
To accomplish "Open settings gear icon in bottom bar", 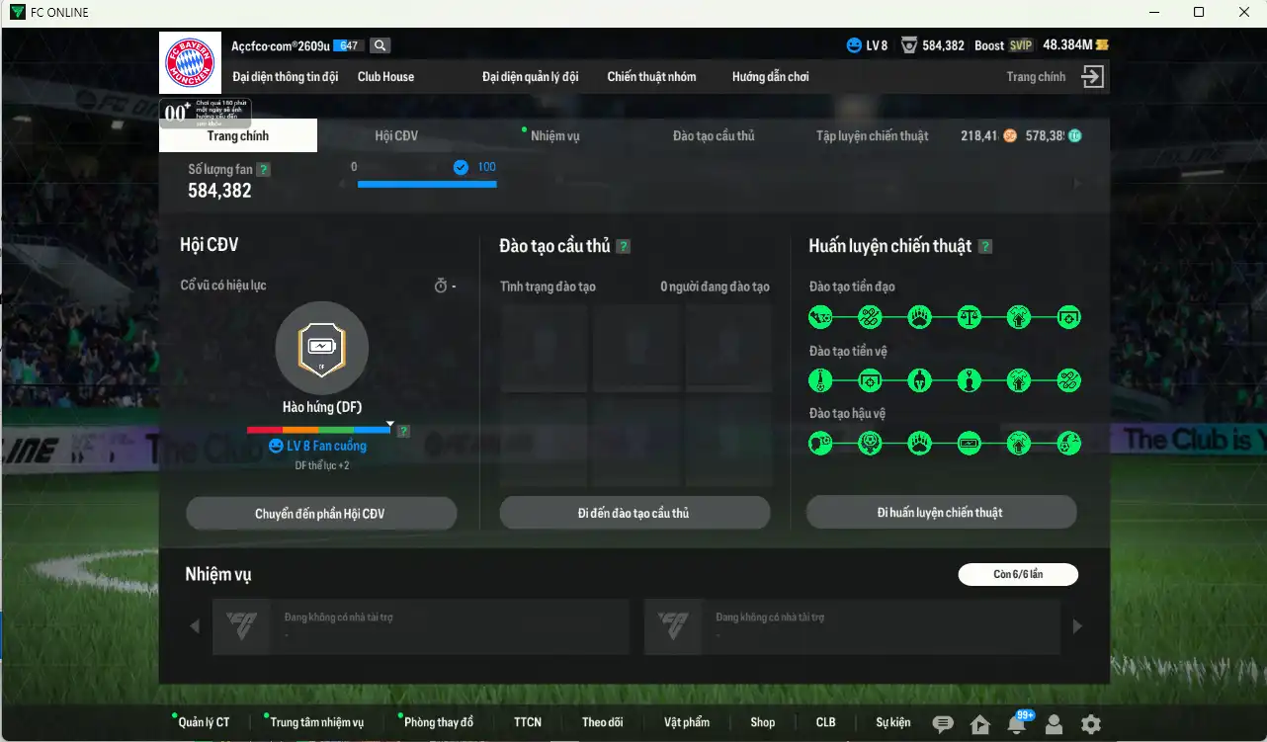I will pyautogui.click(x=1091, y=724).
